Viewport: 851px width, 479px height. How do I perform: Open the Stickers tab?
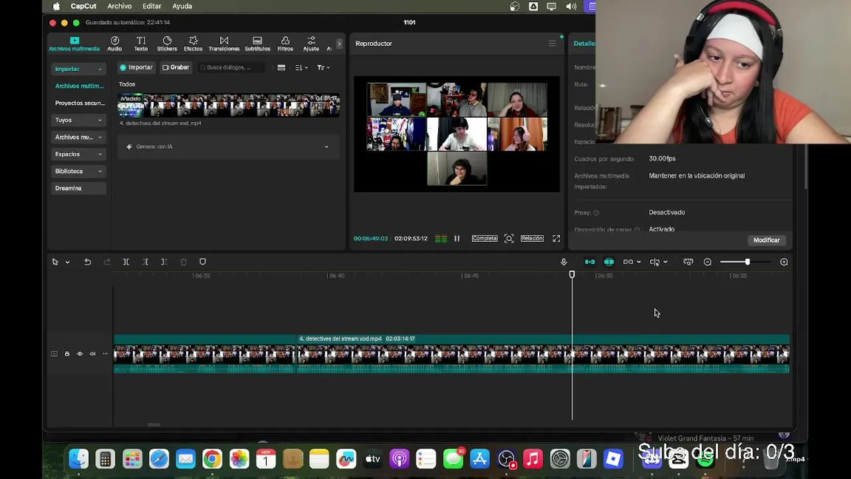point(167,44)
